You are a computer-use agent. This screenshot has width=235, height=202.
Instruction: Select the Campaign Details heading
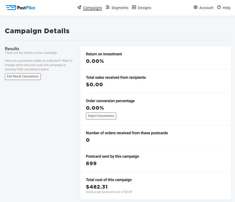point(37,31)
